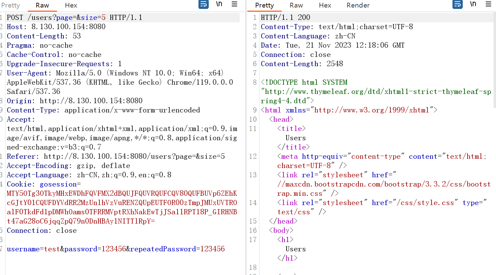Click the username=test body parameter line
This screenshot has height=275, width=496.
pyautogui.click(x=116, y=249)
